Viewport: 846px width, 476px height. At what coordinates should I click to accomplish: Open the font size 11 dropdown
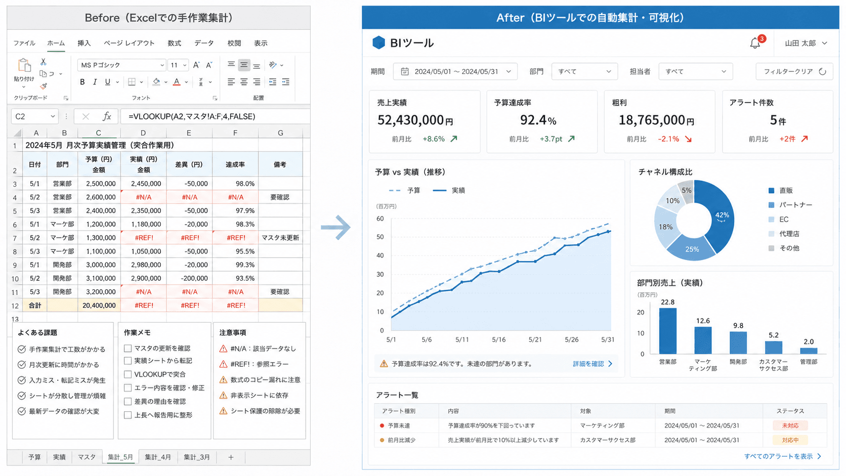click(x=185, y=65)
